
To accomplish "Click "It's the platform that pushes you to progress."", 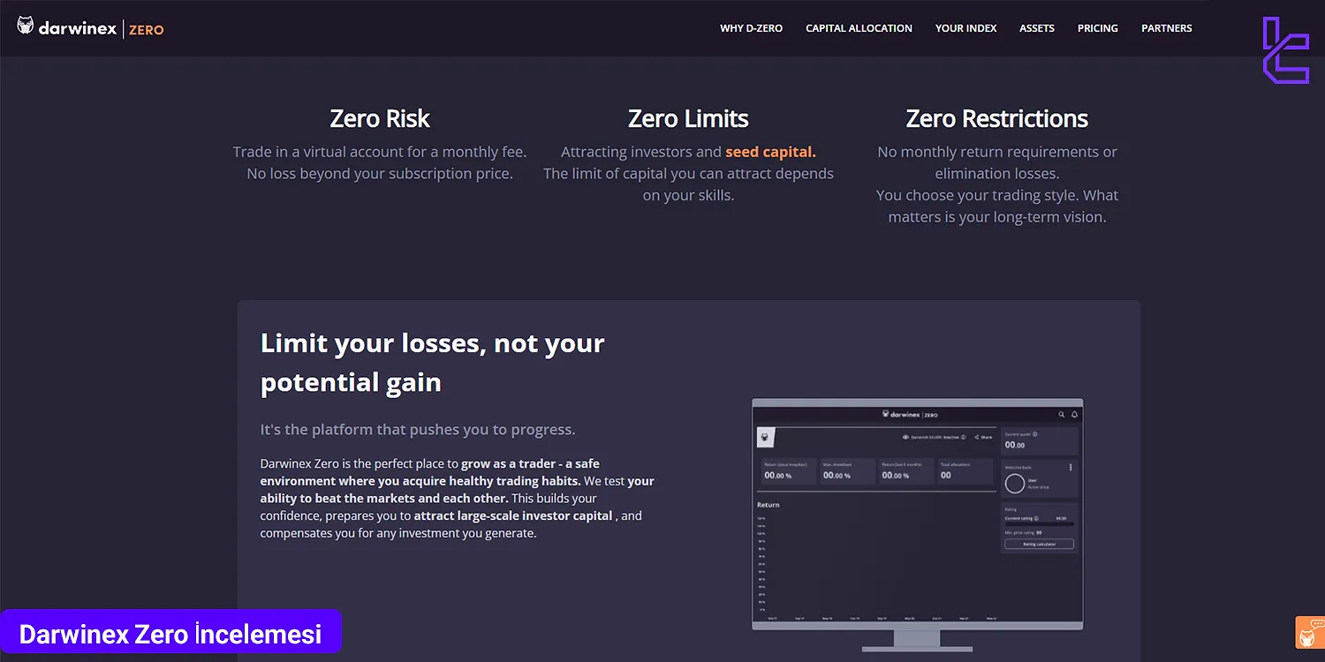I will point(418,430).
